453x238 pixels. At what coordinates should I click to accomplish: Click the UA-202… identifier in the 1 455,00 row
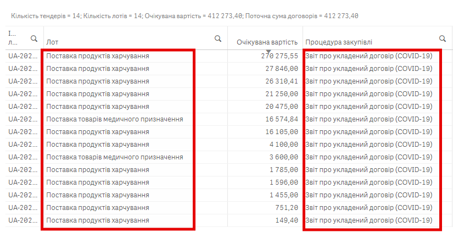coord(23,195)
